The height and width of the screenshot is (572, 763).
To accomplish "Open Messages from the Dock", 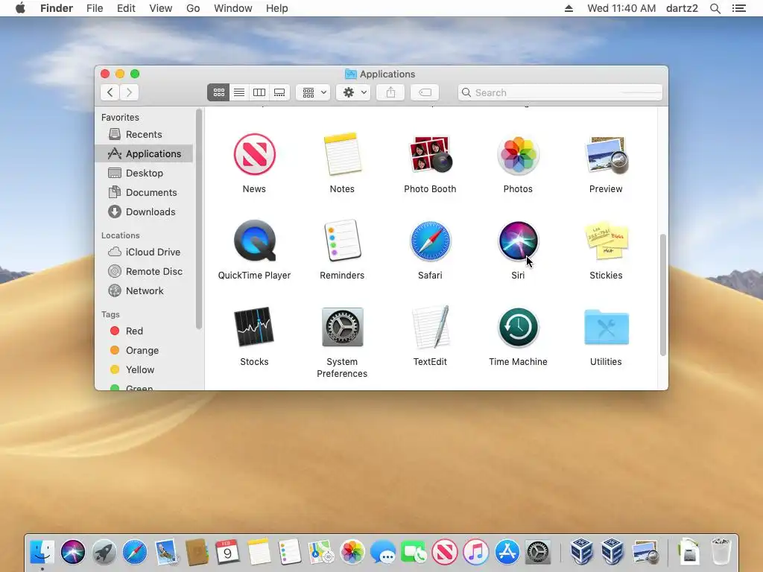I will [x=382, y=552].
